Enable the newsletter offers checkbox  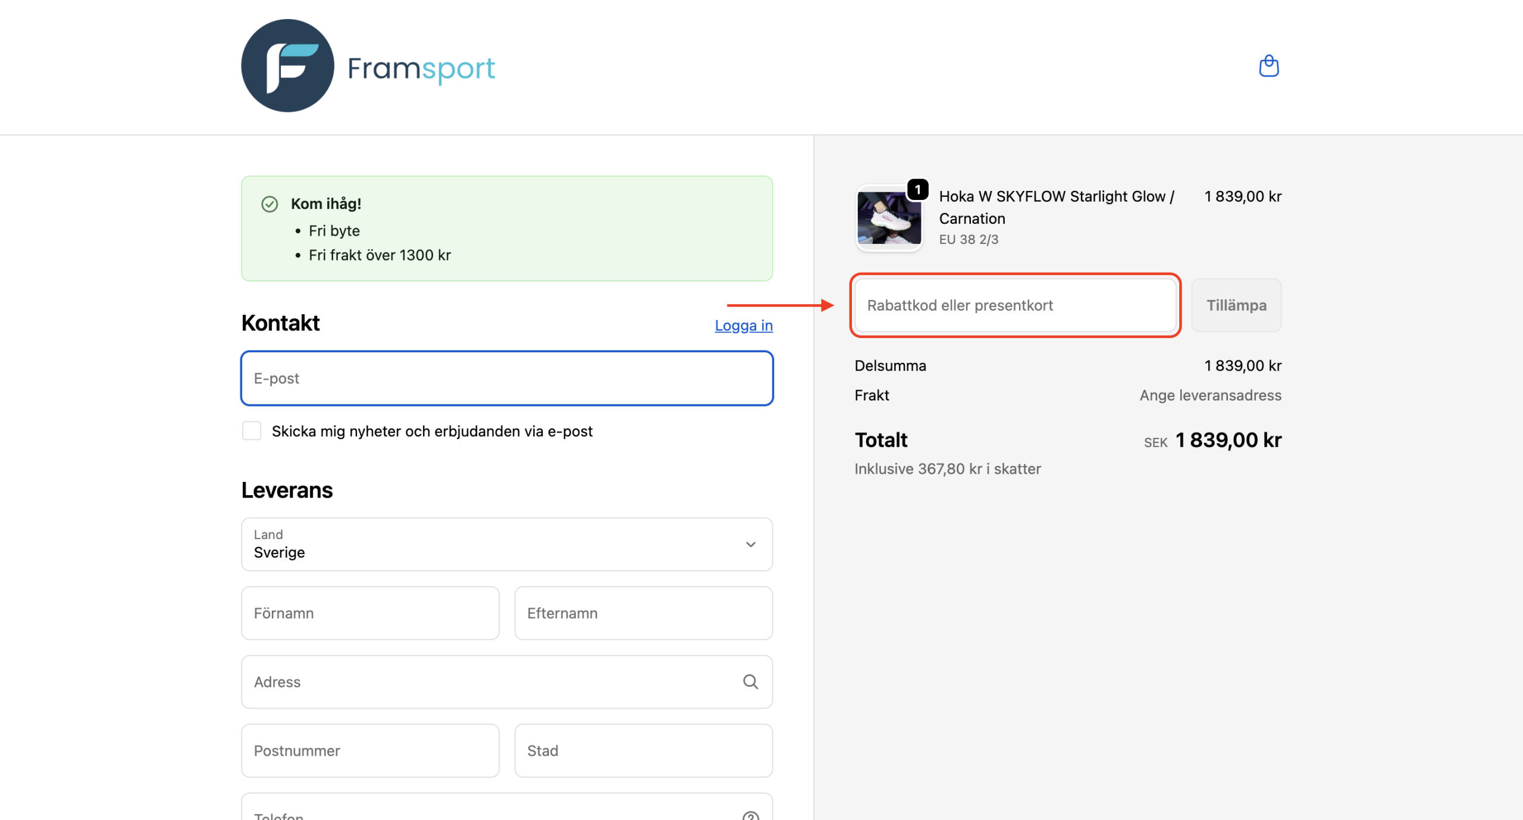252,431
